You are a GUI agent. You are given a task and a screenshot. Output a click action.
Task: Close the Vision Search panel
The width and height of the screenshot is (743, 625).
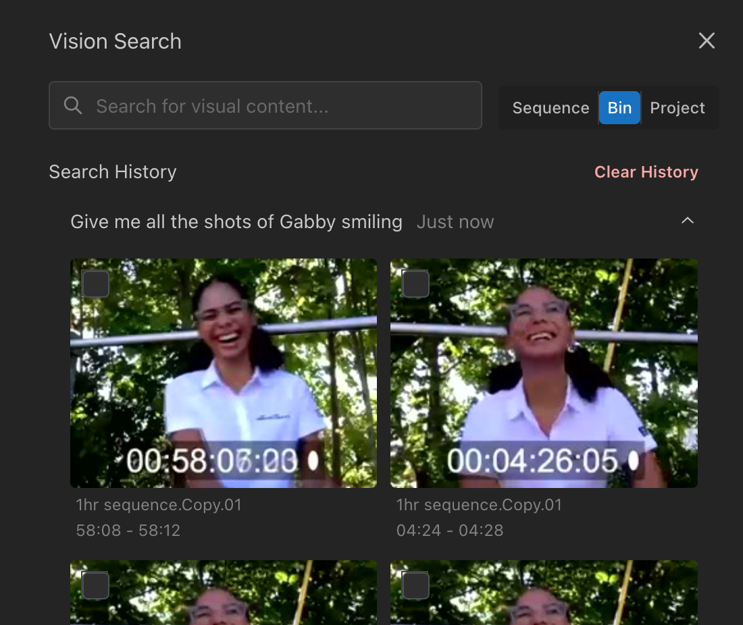[x=707, y=40]
